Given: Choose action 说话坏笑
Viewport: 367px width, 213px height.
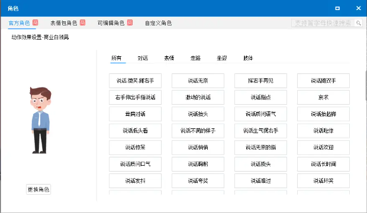Looking at the screenshot, I should [323, 180].
